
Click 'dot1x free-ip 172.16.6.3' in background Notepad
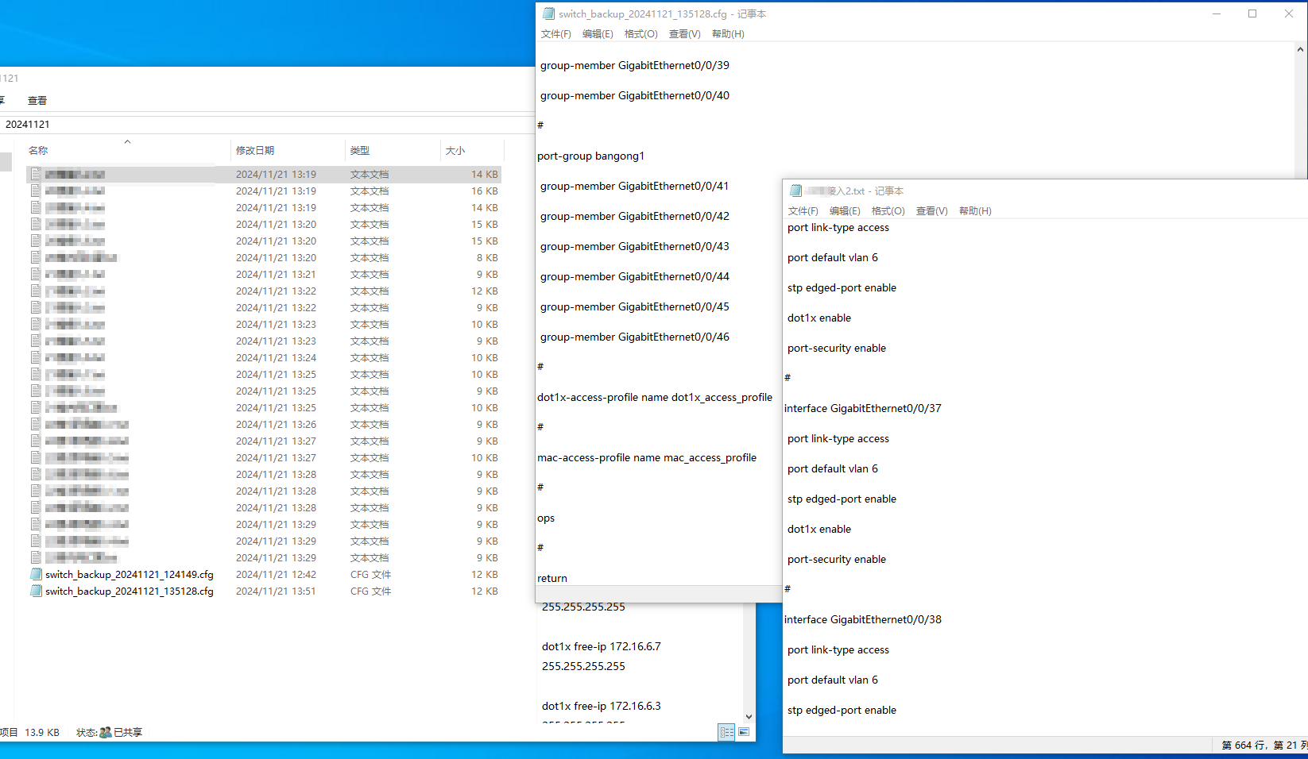click(x=602, y=707)
